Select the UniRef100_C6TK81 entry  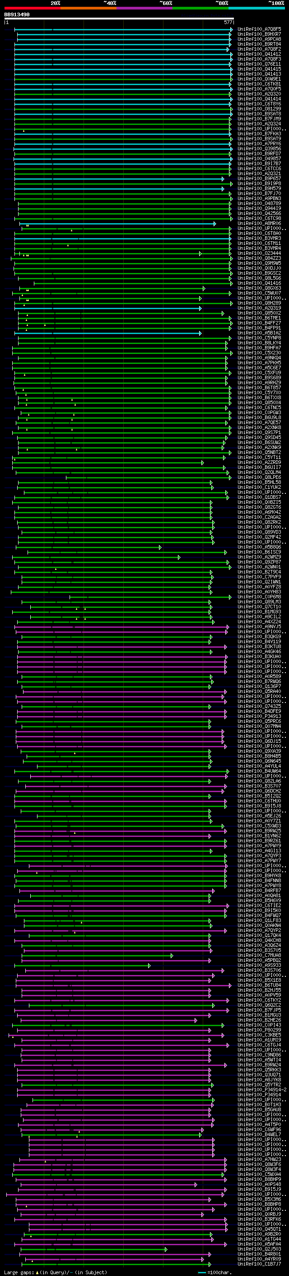(x=259, y=84)
